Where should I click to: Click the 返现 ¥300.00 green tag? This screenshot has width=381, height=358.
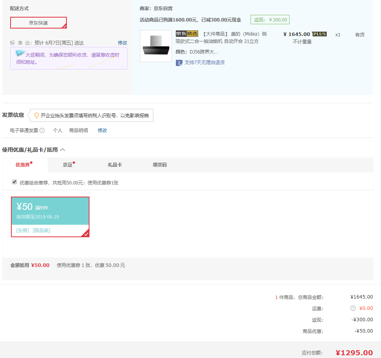pyautogui.click(x=270, y=20)
